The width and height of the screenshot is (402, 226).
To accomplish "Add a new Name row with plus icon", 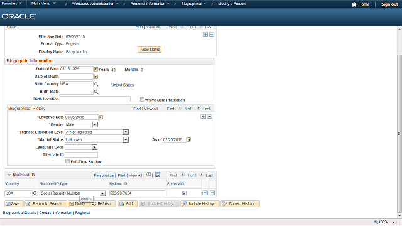I will pos(205,35).
